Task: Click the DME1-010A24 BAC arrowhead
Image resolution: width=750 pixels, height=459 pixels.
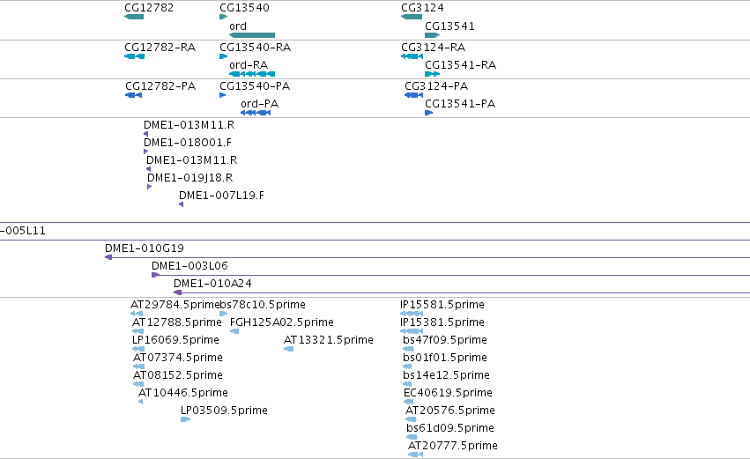Action: (x=177, y=292)
